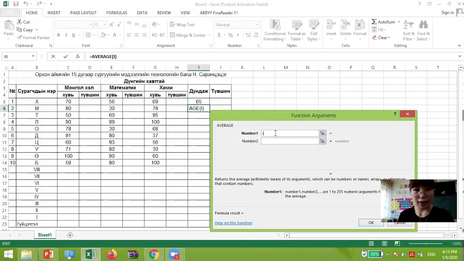
Task: Click the Undo arrow in quick access toolbar
Action: coord(25,4)
